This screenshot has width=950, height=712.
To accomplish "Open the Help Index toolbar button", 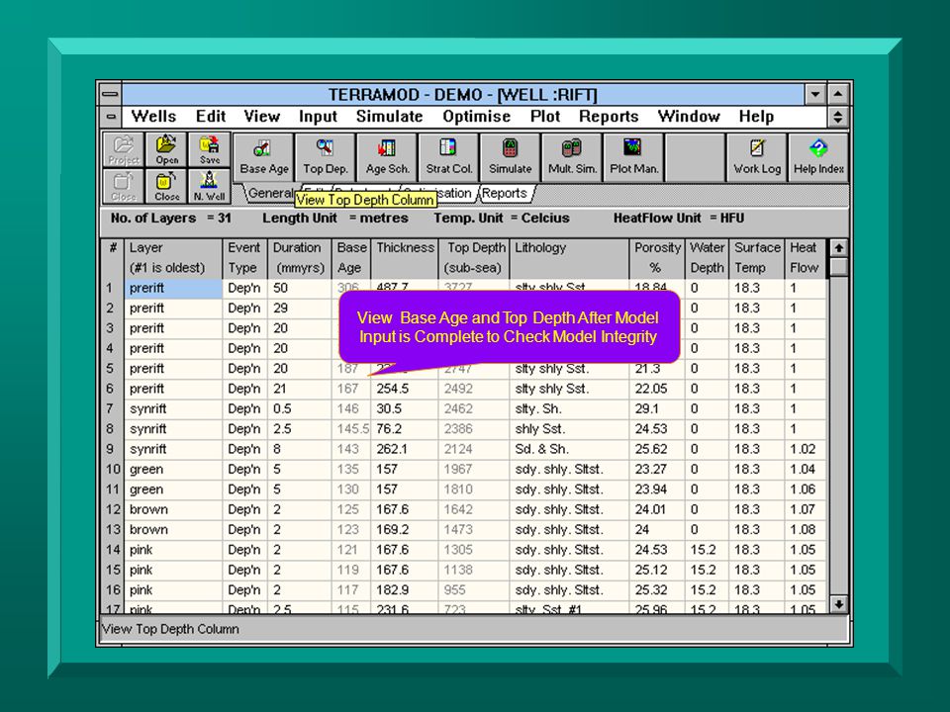I will click(818, 157).
